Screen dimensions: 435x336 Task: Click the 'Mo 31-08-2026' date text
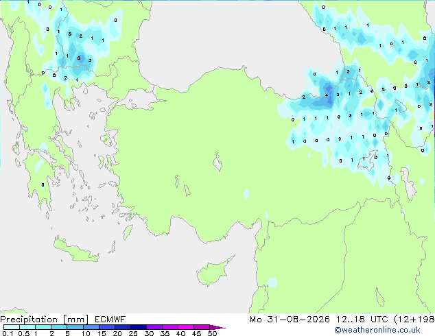[290, 320]
